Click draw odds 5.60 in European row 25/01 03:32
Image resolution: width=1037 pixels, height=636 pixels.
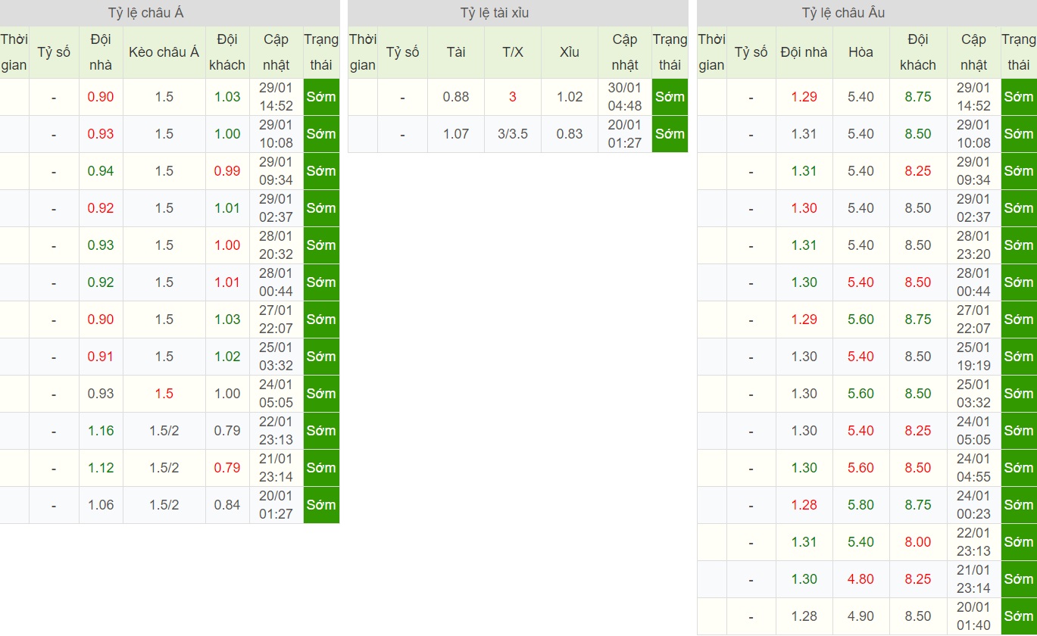click(x=861, y=394)
